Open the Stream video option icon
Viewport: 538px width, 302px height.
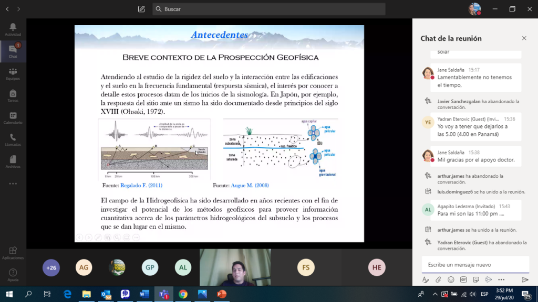tap(489, 280)
